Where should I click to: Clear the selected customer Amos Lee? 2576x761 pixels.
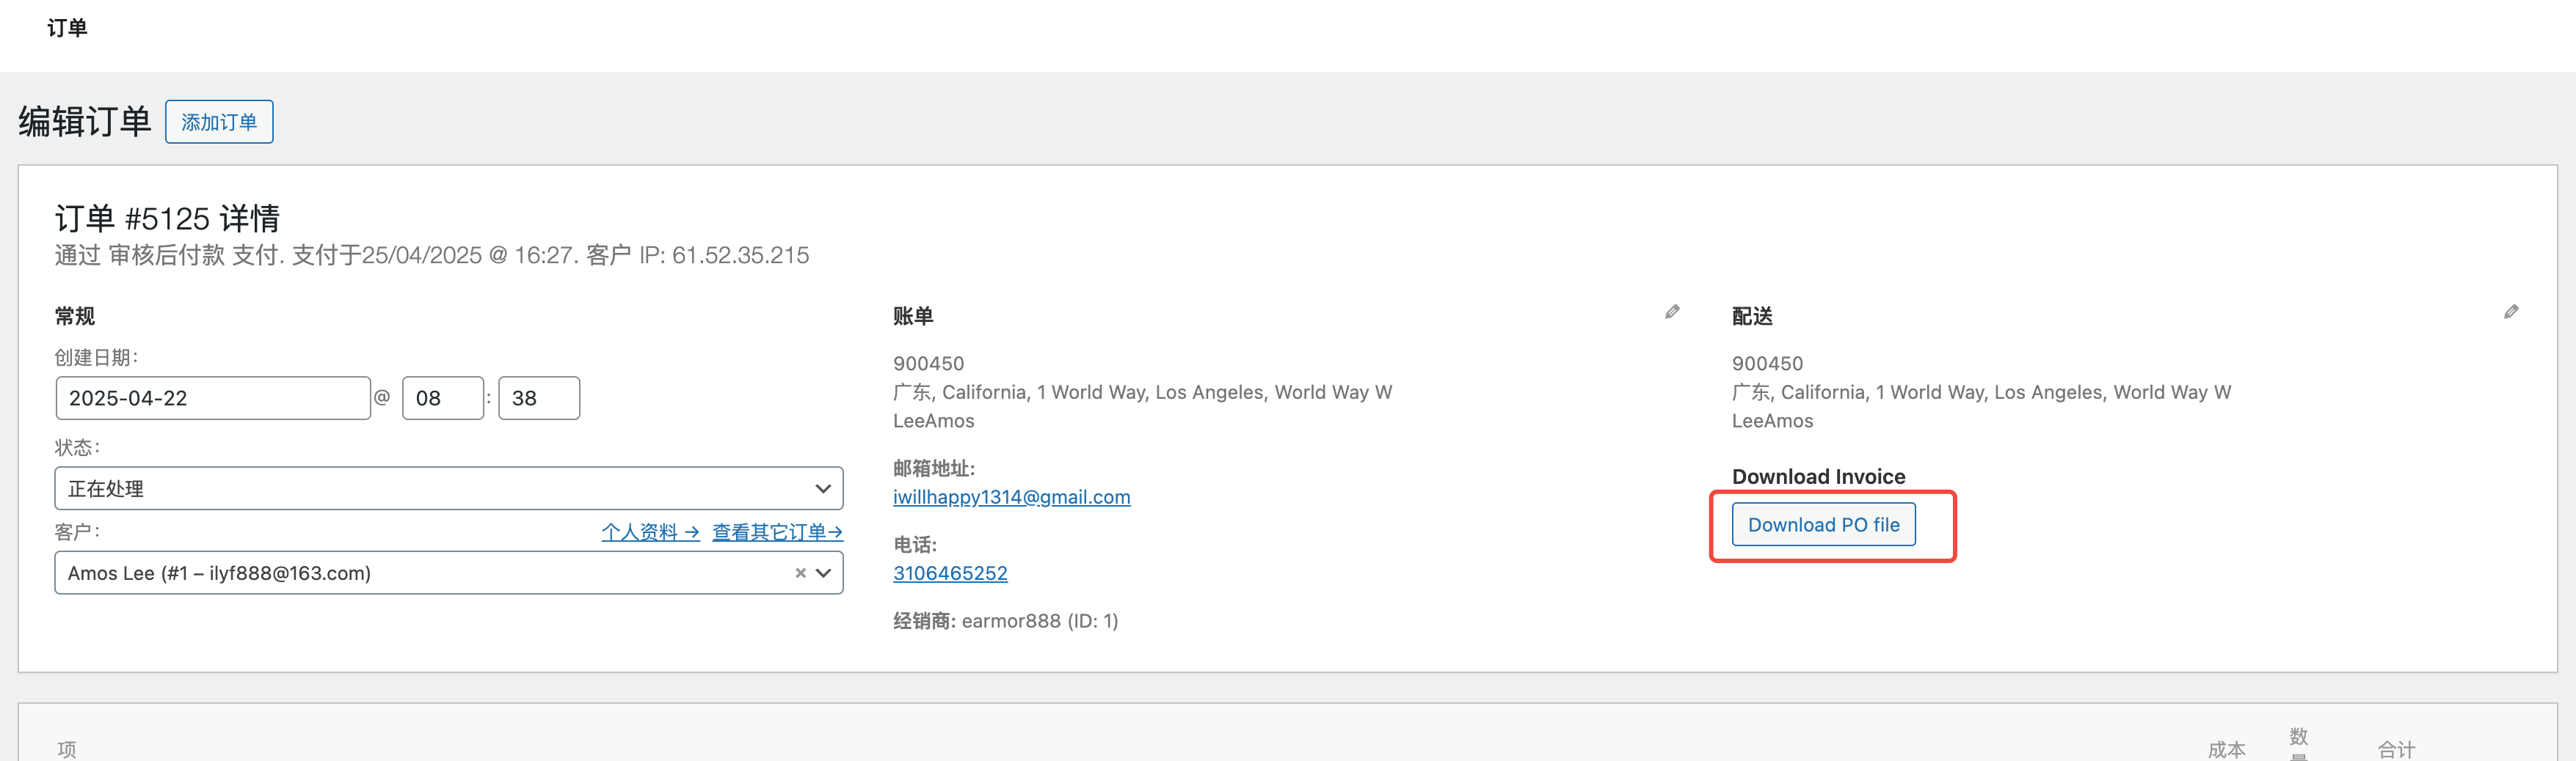pyautogui.click(x=800, y=573)
